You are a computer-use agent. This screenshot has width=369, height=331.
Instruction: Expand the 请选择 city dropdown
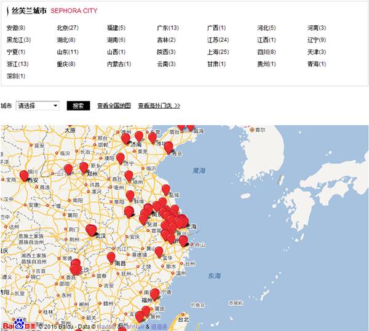38,106
